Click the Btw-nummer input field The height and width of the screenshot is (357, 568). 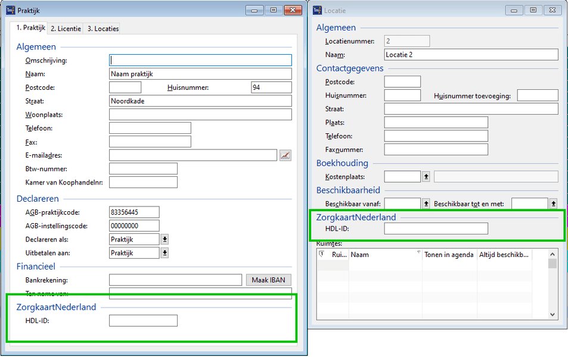pos(143,168)
